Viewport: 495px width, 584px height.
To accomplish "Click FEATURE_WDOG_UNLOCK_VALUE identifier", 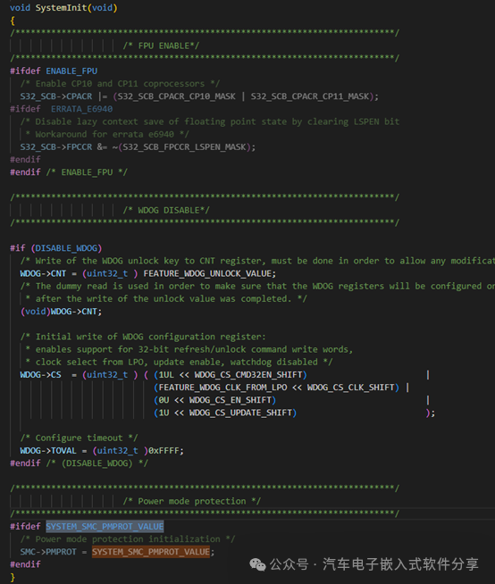I will click(x=207, y=273).
